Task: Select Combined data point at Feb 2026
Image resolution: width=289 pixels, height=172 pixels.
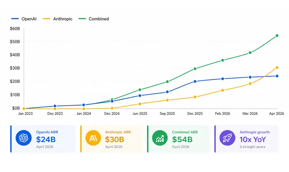Action: pos(223,60)
